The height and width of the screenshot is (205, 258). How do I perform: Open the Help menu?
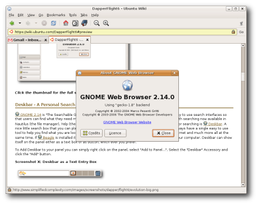tap(95, 15)
